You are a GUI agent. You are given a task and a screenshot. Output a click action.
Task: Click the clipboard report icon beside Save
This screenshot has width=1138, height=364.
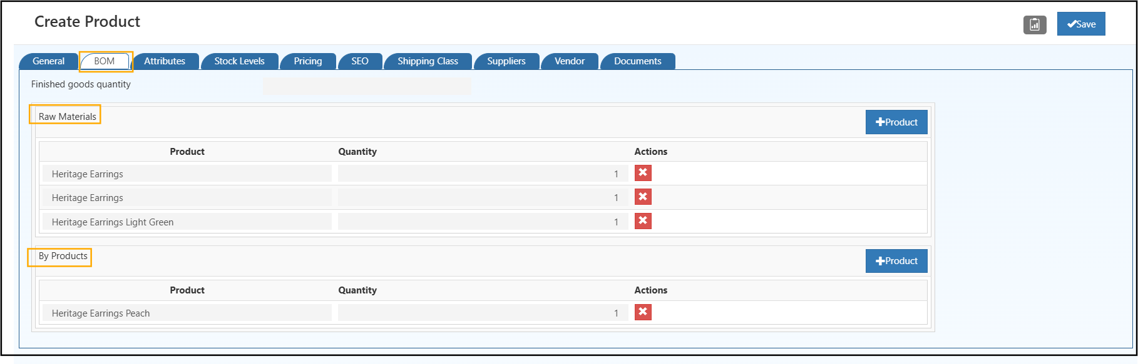pos(1035,24)
